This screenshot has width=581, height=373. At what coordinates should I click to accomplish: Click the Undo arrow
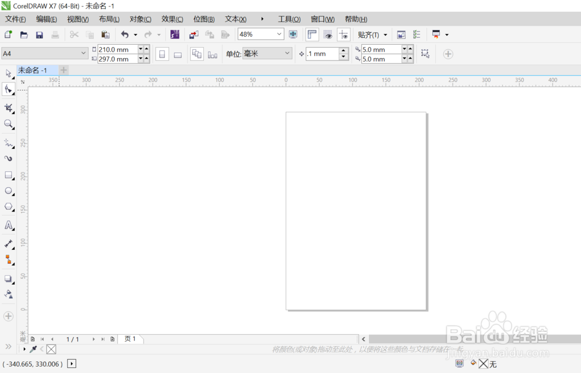125,34
